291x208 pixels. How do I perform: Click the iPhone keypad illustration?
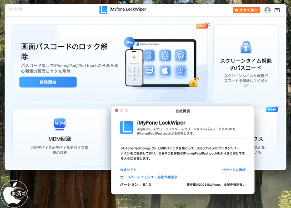tap(134, 68)
